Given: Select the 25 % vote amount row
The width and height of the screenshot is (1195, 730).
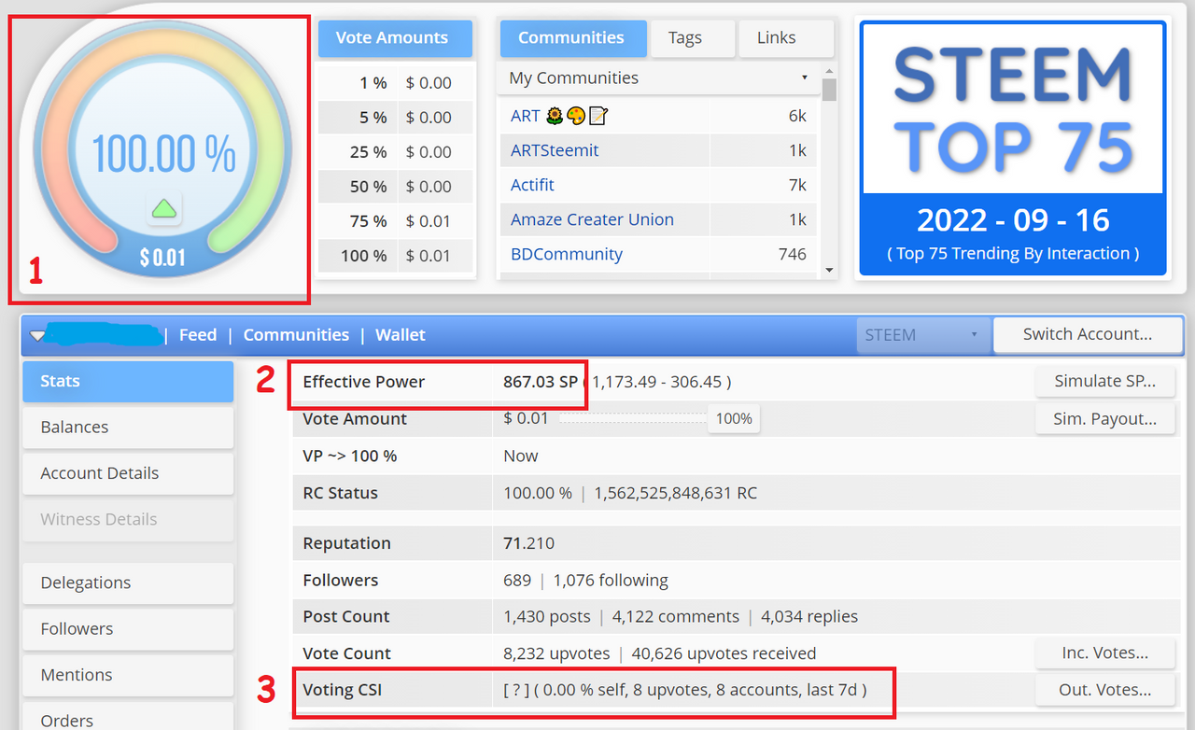Looking at the screenshot, I should click(x=396, y=152).
